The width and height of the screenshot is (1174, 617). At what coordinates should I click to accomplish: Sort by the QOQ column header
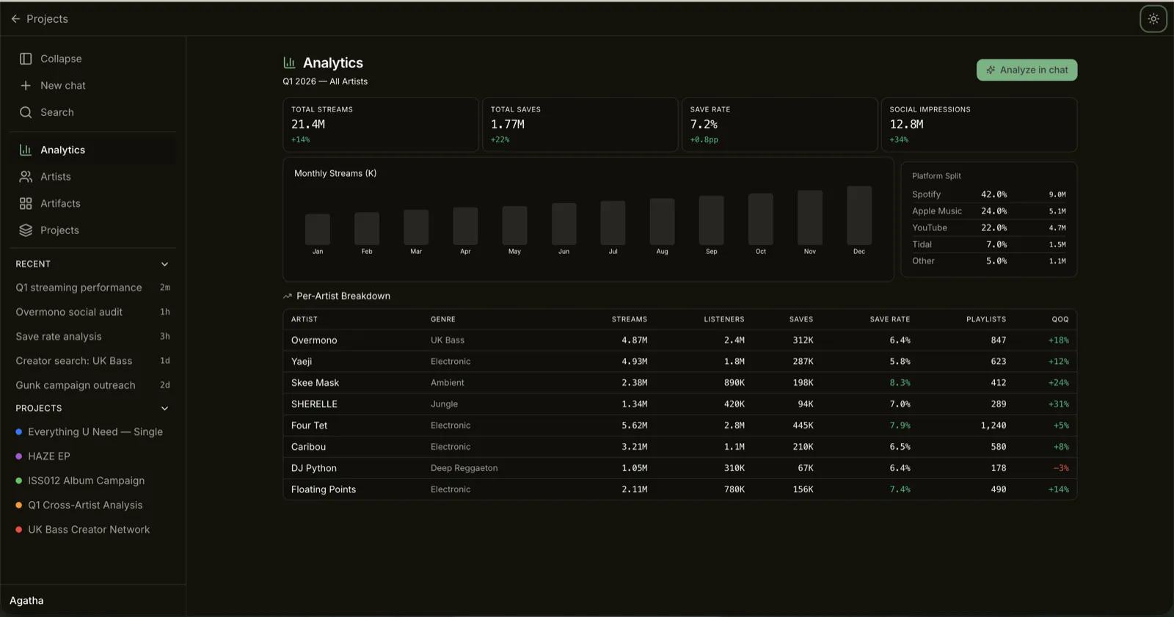pos(1060,320)
